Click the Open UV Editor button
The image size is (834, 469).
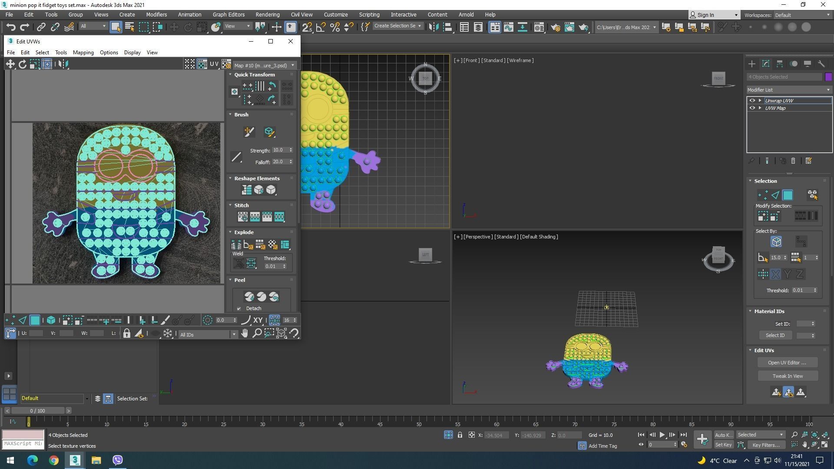tap(787, 363)
